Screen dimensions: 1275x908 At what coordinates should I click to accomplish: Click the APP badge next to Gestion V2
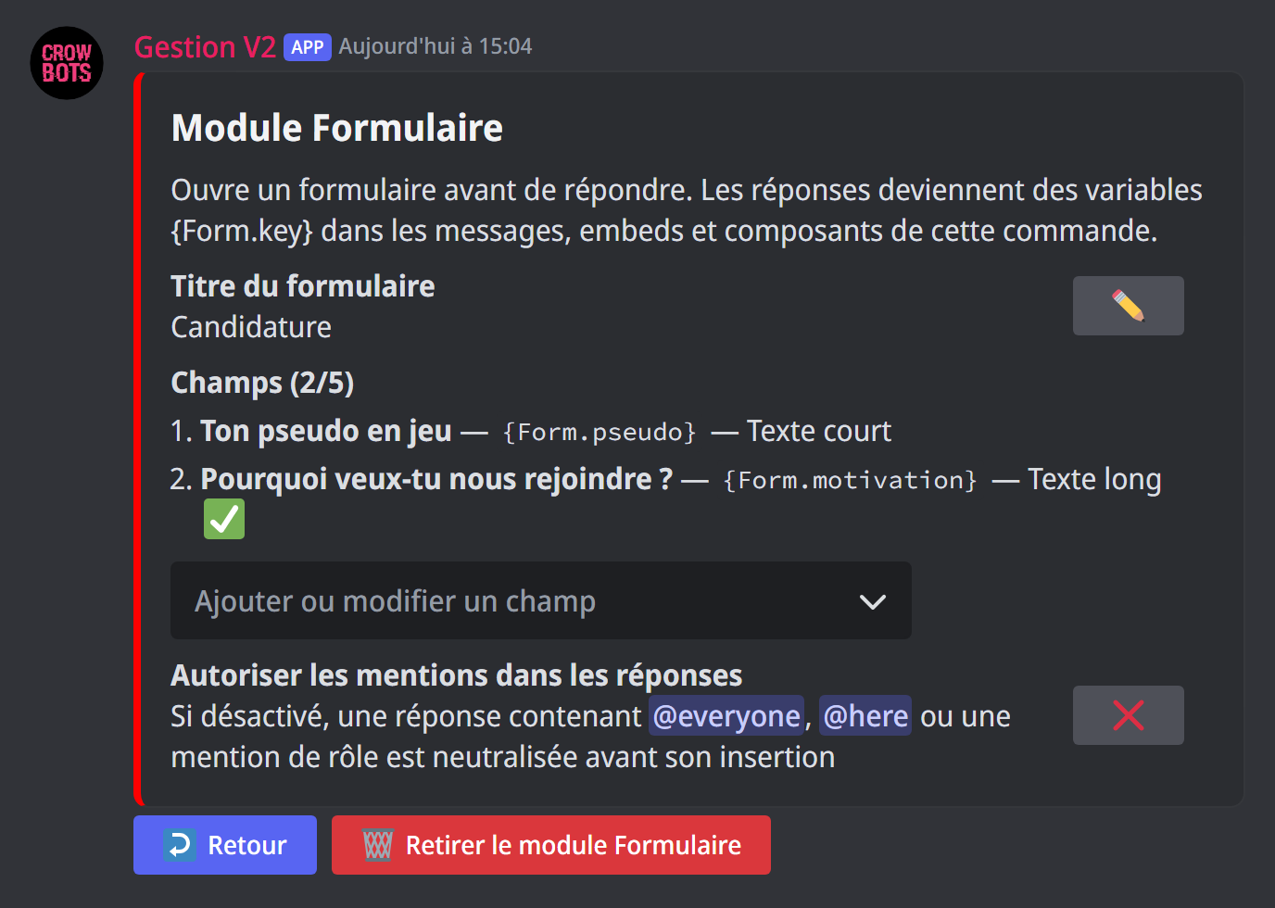click(x=308, y=47)
